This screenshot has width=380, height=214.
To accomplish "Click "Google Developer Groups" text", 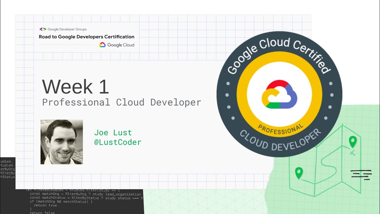I will pos(67,29).
